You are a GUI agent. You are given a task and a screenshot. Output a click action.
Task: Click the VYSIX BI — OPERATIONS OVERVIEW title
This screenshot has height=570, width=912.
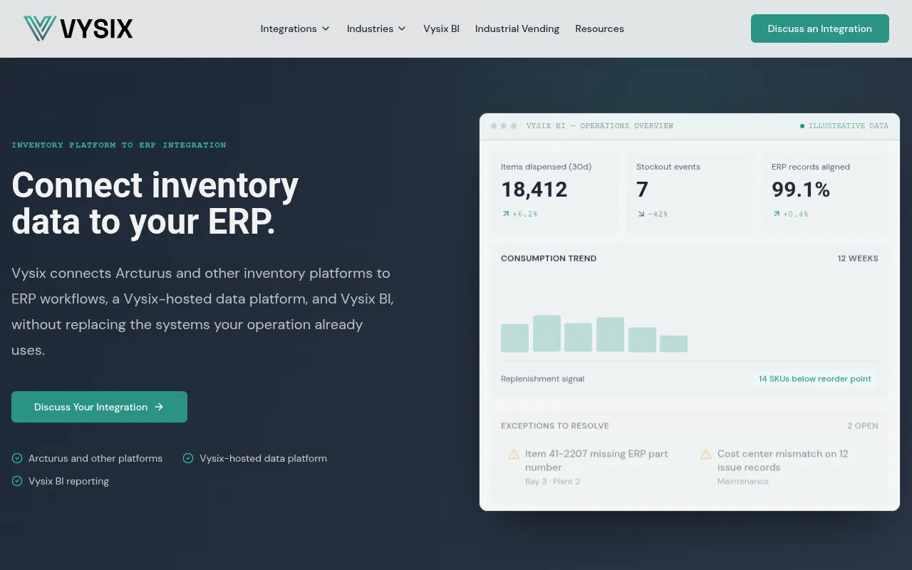(x=600, y=126)
